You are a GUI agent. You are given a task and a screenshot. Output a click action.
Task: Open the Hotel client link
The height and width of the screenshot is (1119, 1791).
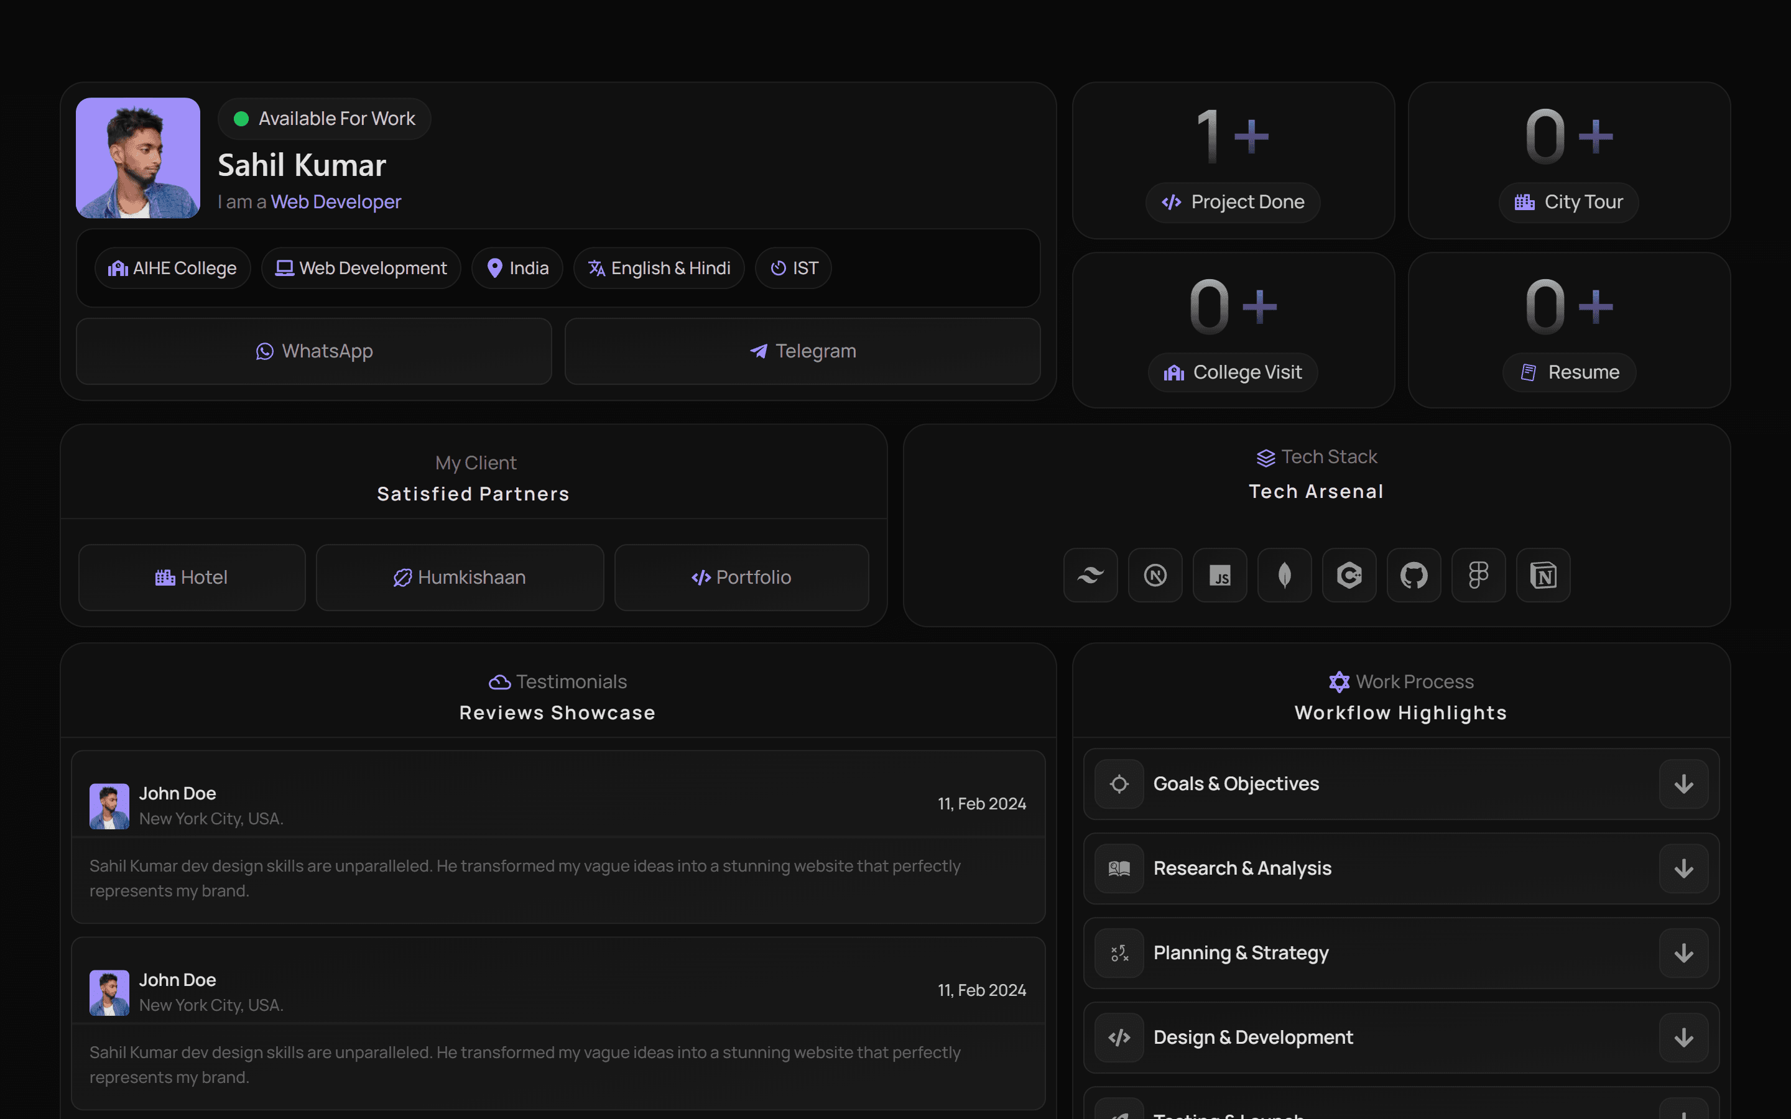pos(192,578)
